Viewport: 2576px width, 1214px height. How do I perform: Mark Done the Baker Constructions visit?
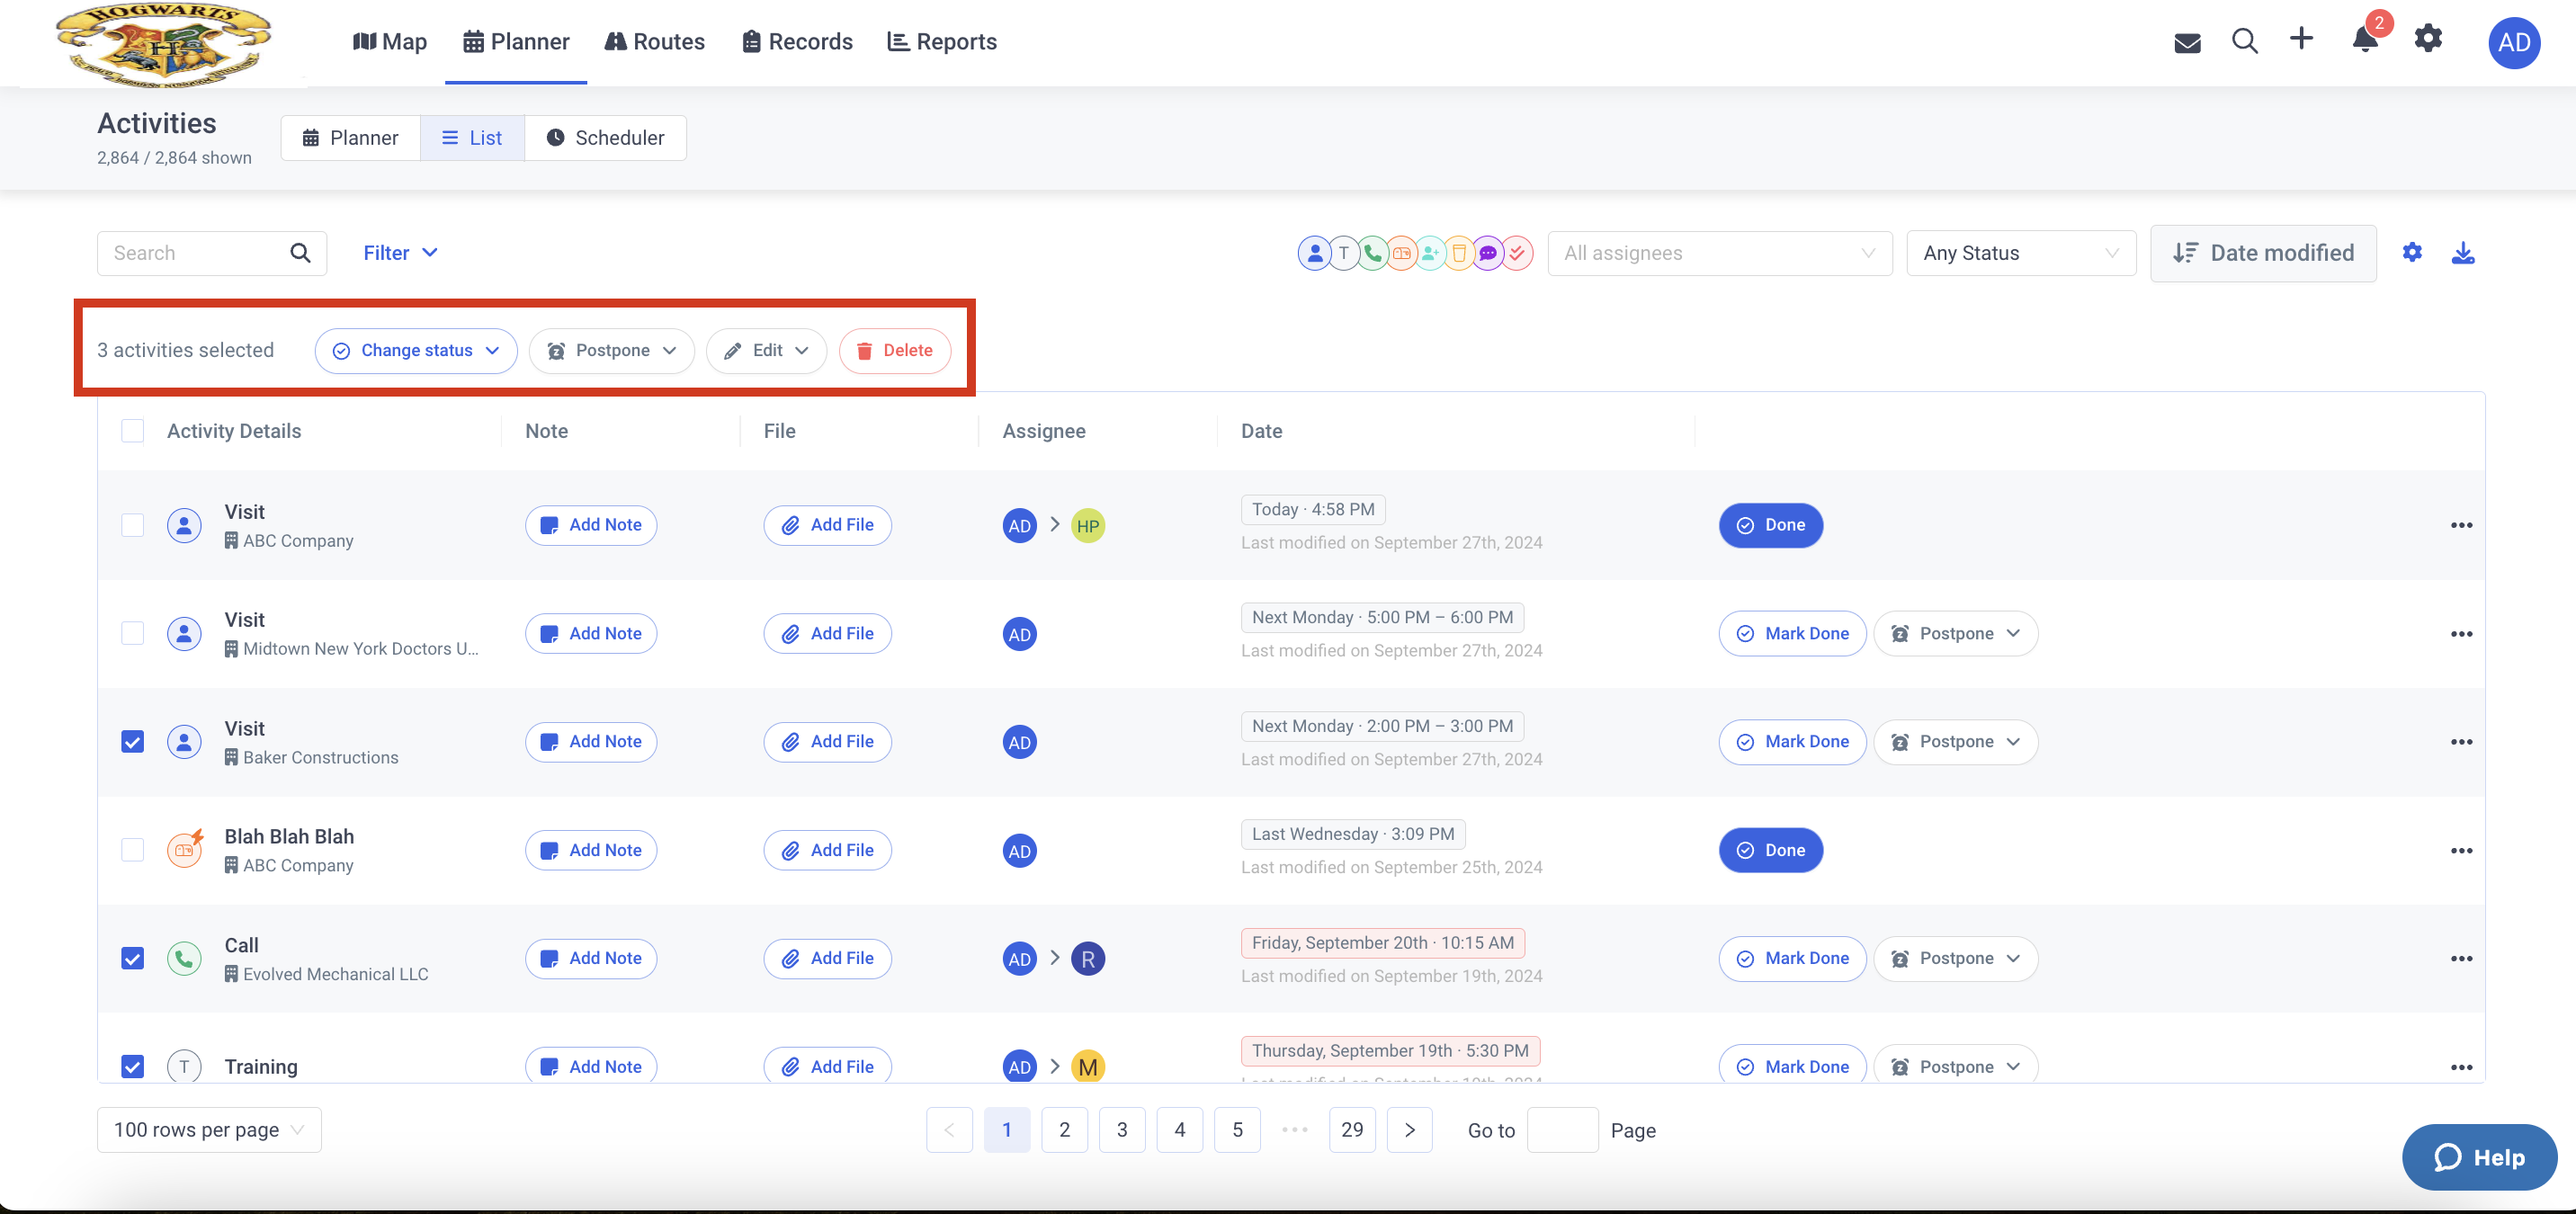[x=1792, y=742]
